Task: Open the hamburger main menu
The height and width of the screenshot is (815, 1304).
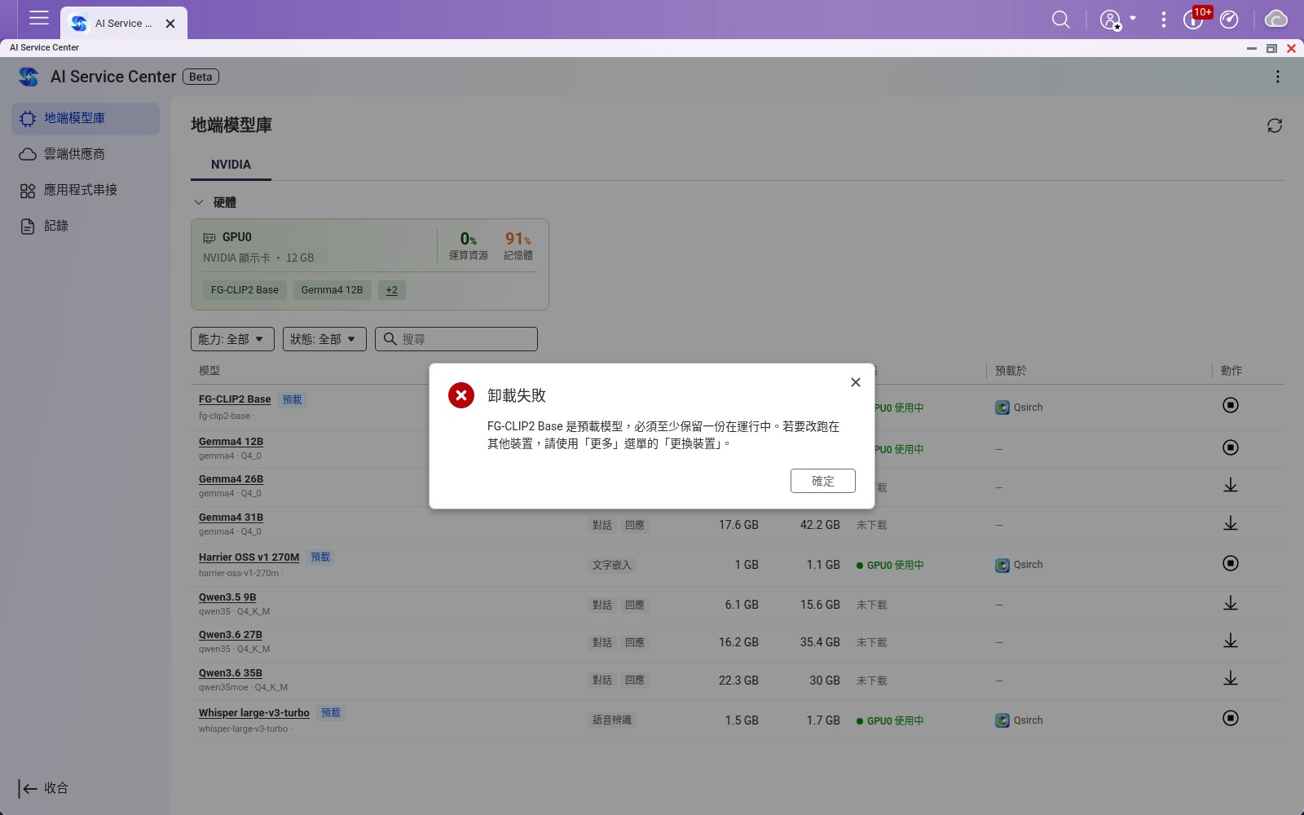Action: point(39,18)
